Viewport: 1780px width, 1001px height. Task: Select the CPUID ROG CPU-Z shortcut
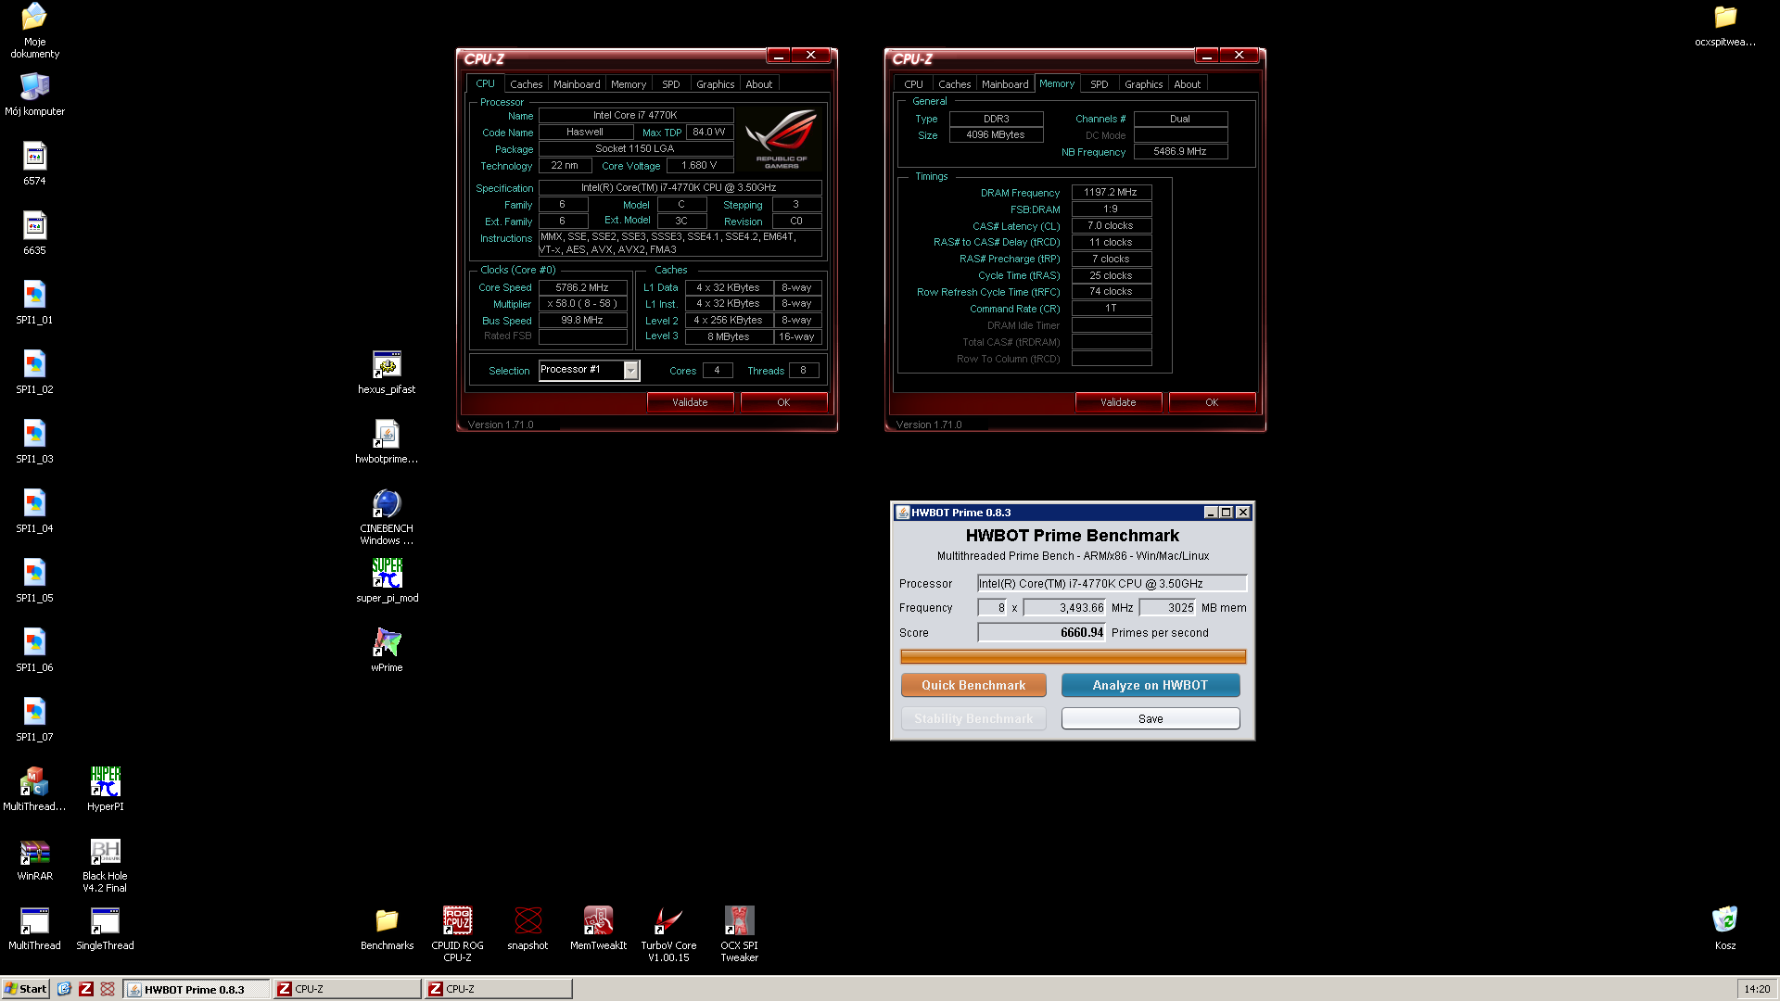(x=457, y=934)
